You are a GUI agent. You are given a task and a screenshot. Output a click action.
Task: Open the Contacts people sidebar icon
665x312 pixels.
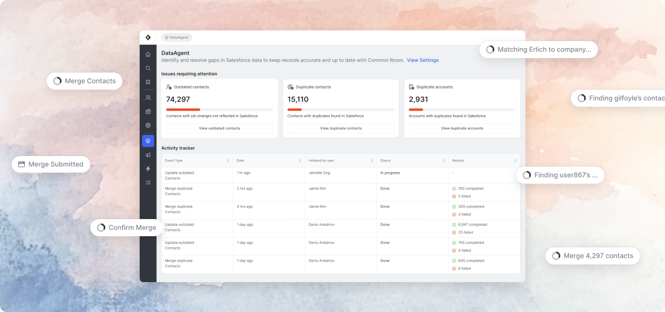click(x=148, y=97)
